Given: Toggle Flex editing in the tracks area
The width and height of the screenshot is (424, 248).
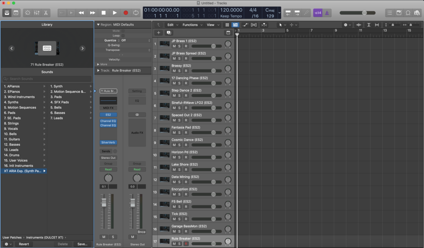Looking at the screenshot, I should tap(254, 25).
